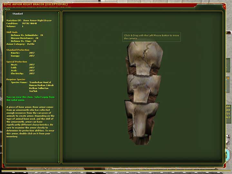Click 'Human Rodian Zabrak' species line

[x=41, y=85]
